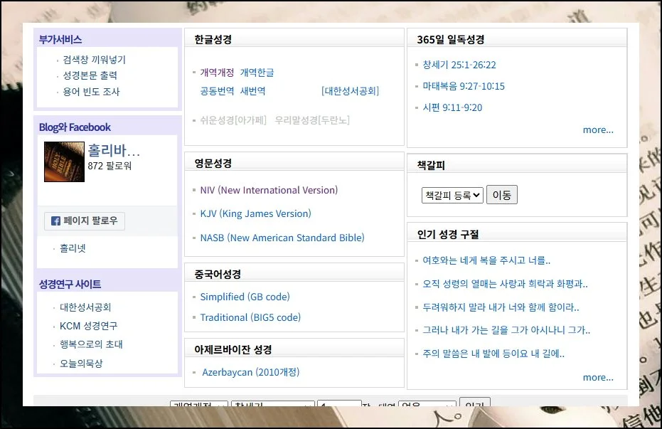Image resolution: width=662 pixels, height=429 pixels.
Task: Open KJV (King James Version)
Action: [255, 213]
